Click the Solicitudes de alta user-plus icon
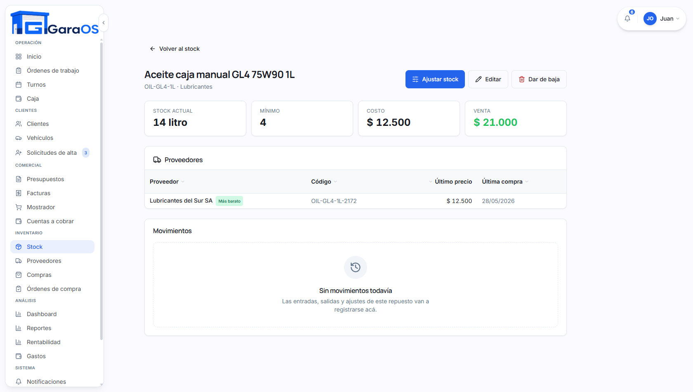The height and width of the screenshot is (392, 693). point(19,153)
